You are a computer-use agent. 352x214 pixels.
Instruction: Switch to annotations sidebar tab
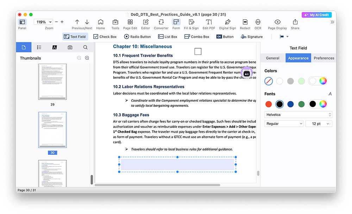[x=55, y=47]
